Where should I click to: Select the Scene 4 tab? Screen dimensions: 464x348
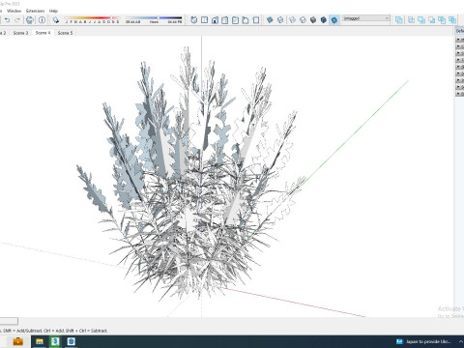tap(43, 33)
